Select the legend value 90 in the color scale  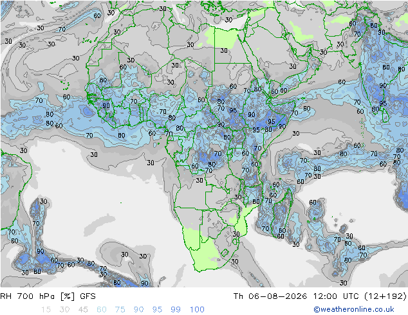pos(138,310)
